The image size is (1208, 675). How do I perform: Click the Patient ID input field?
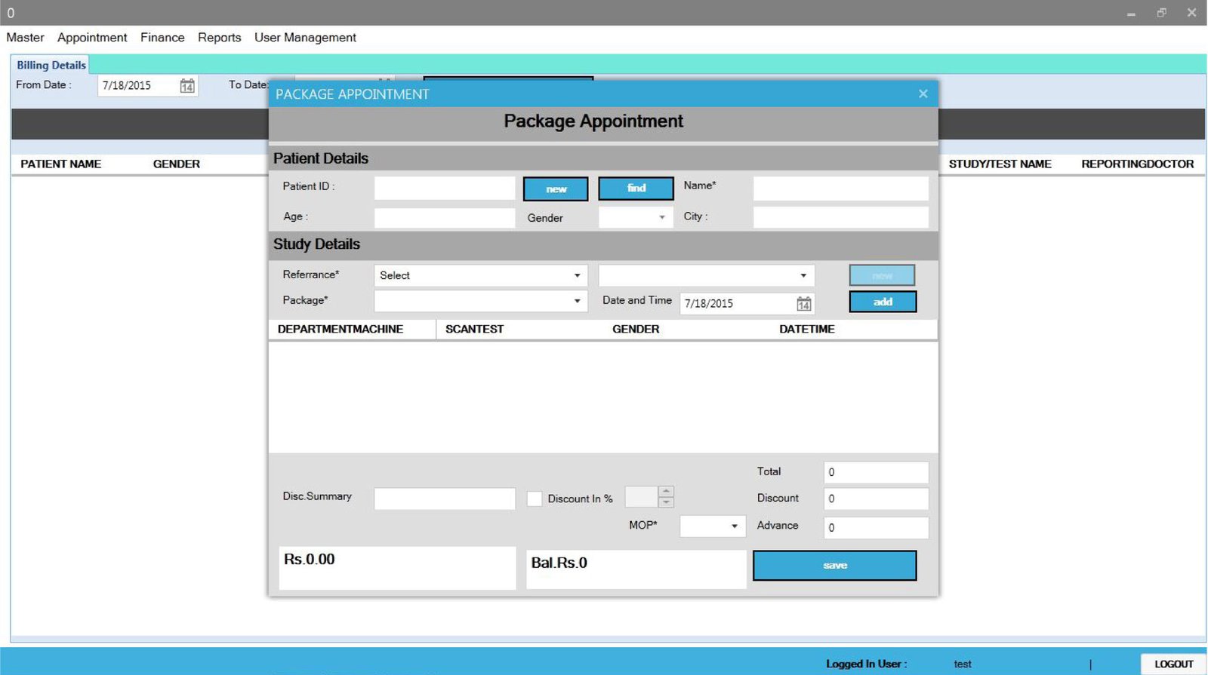tap(444, 189)
